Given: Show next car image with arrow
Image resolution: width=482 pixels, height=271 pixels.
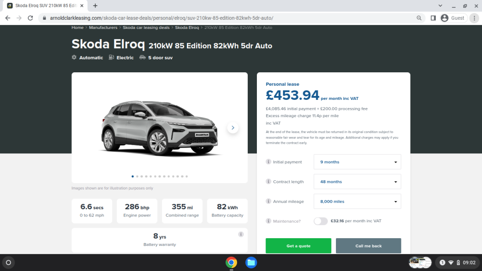Looking at the screenshot, I should pos(233,128).
